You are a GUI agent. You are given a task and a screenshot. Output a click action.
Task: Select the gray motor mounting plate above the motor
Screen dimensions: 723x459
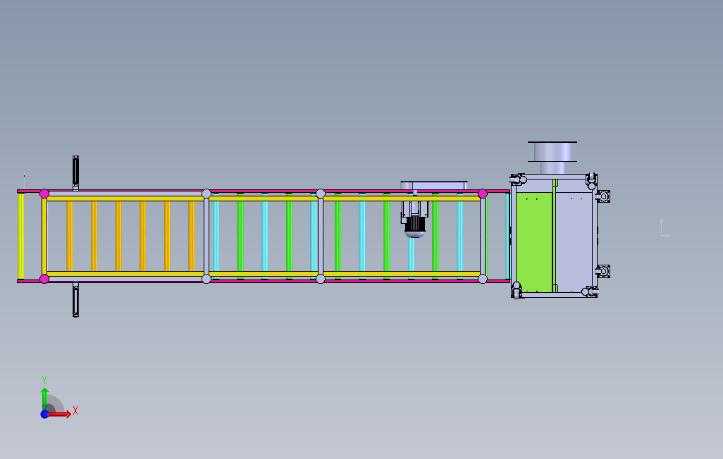[434, 185]
